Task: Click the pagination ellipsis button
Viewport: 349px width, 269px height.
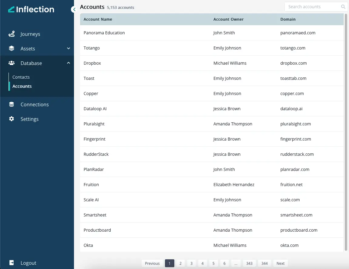Action: pyautogui.click(x=236, y=264)
